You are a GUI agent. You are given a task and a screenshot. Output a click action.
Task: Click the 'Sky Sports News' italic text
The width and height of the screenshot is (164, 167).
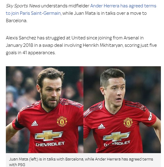coord(23,6)
